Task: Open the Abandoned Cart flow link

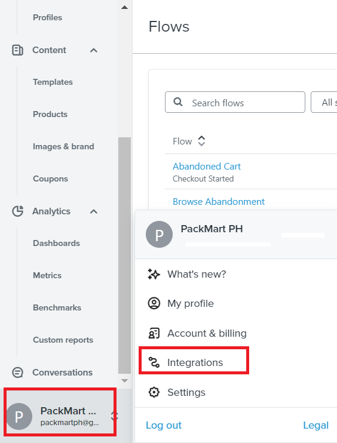Action: (207, 166)
